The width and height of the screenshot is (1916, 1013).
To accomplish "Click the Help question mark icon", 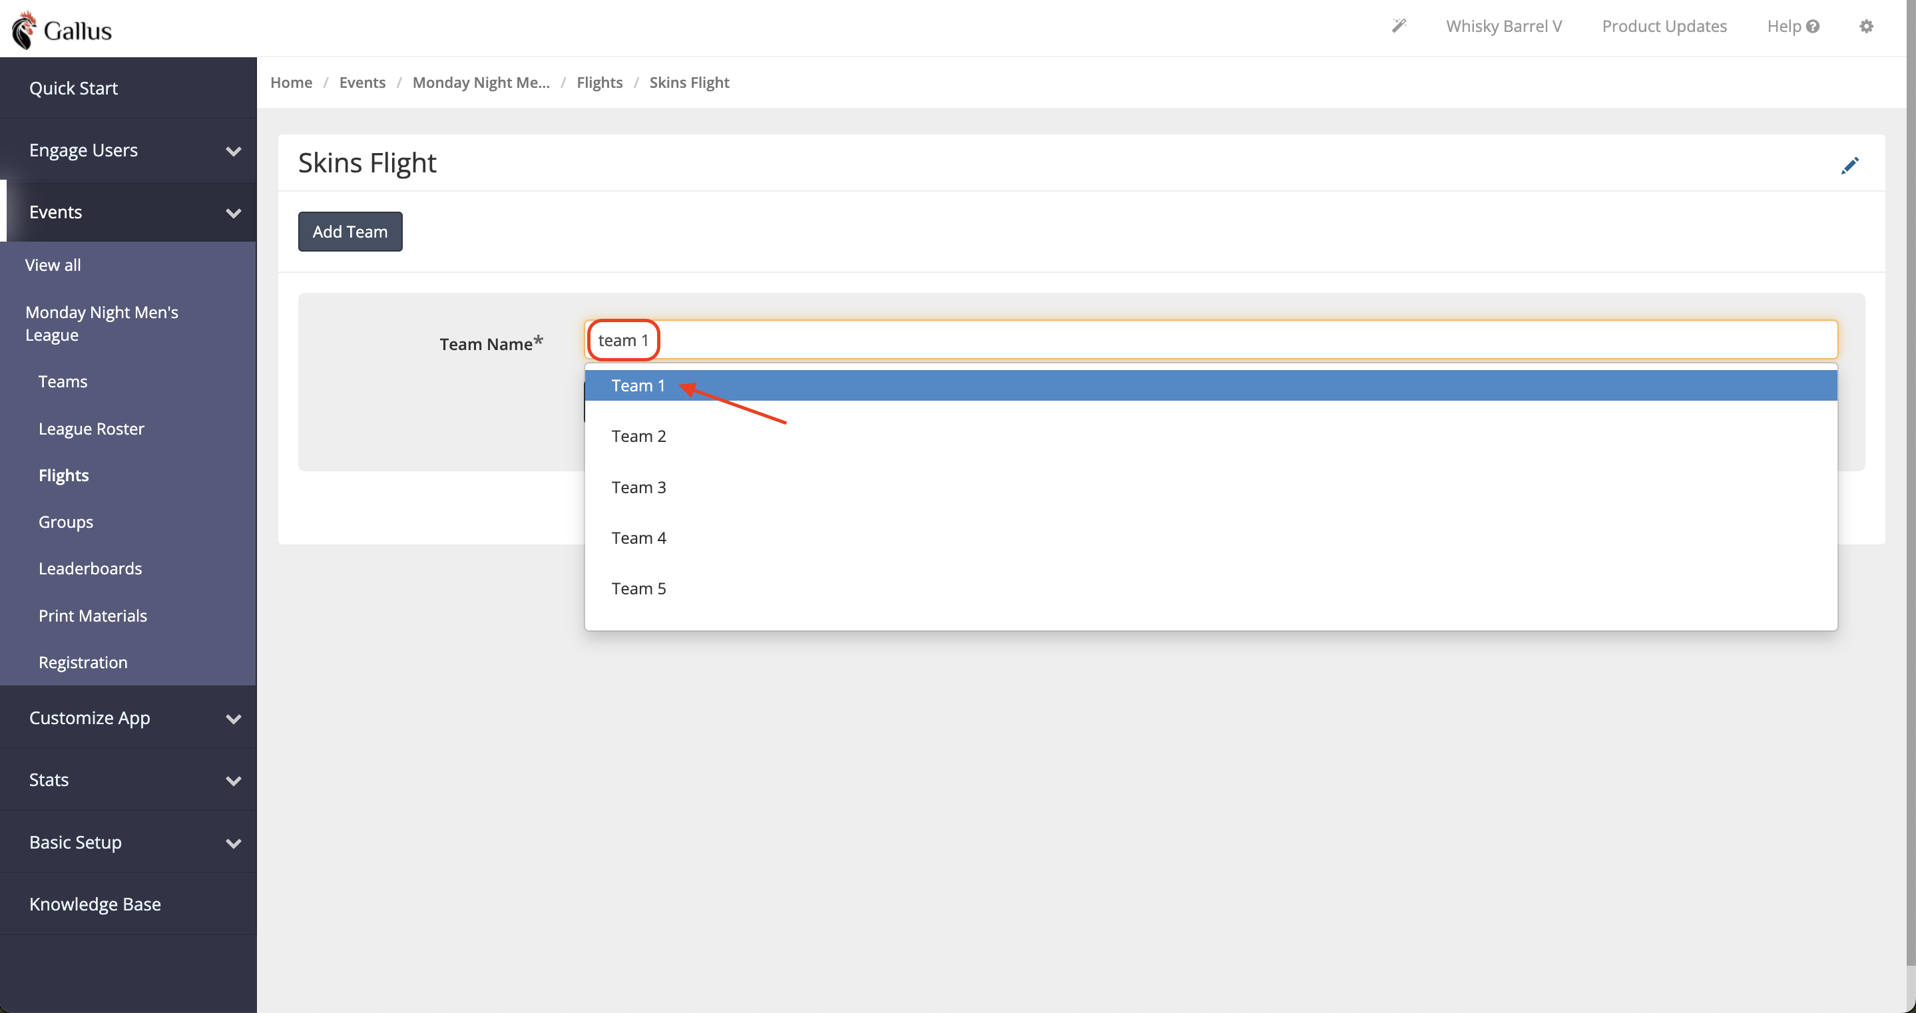I will pyautogui.click(x=1813, y=26).
